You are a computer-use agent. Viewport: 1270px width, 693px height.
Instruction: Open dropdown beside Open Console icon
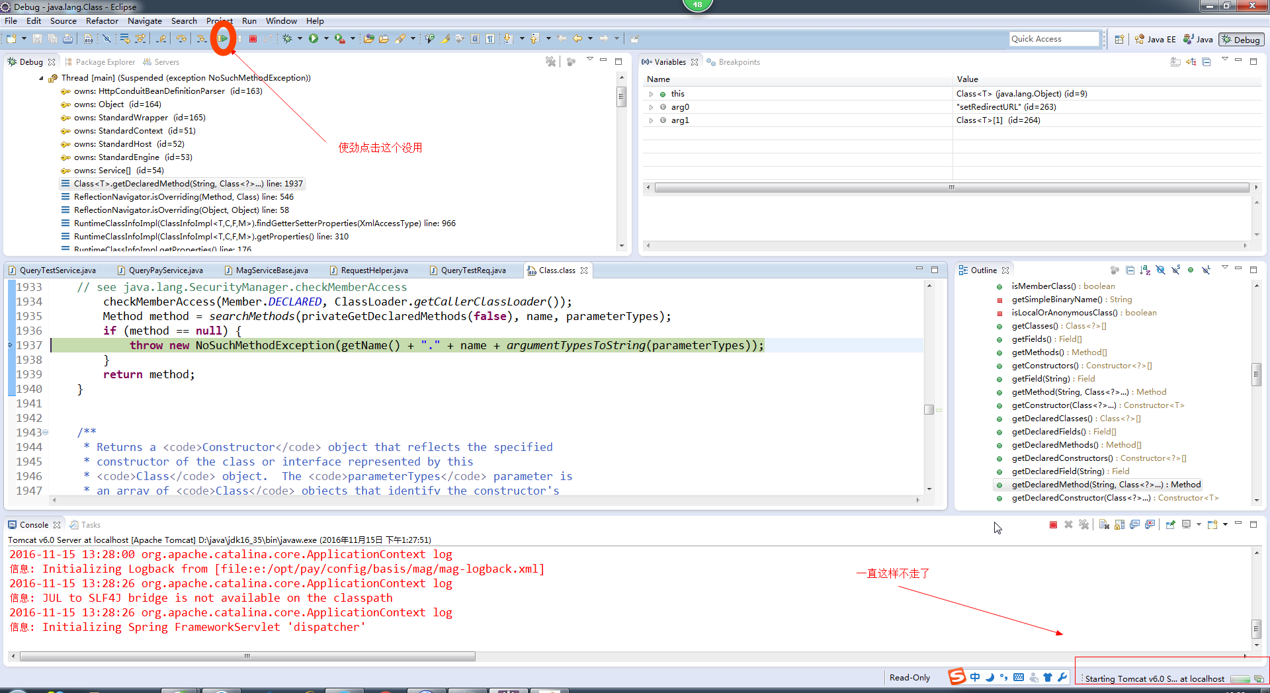(1225, 525)
